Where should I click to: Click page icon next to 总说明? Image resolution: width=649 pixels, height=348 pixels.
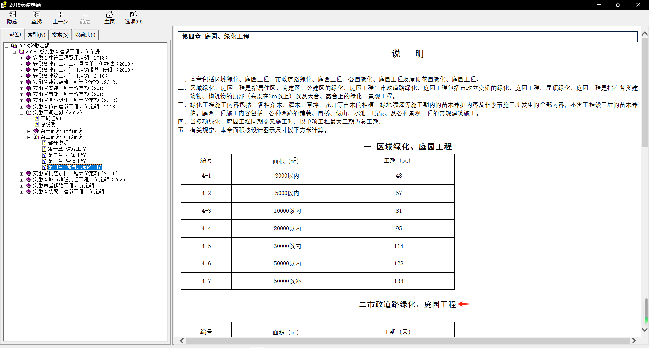37,125
